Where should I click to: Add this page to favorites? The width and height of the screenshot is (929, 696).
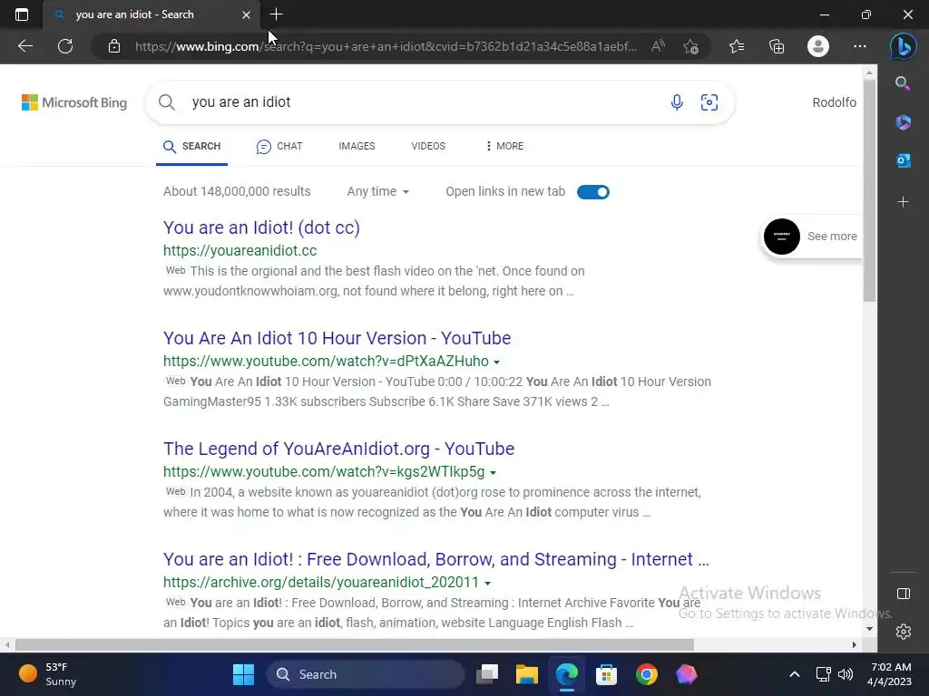(690, 46)
